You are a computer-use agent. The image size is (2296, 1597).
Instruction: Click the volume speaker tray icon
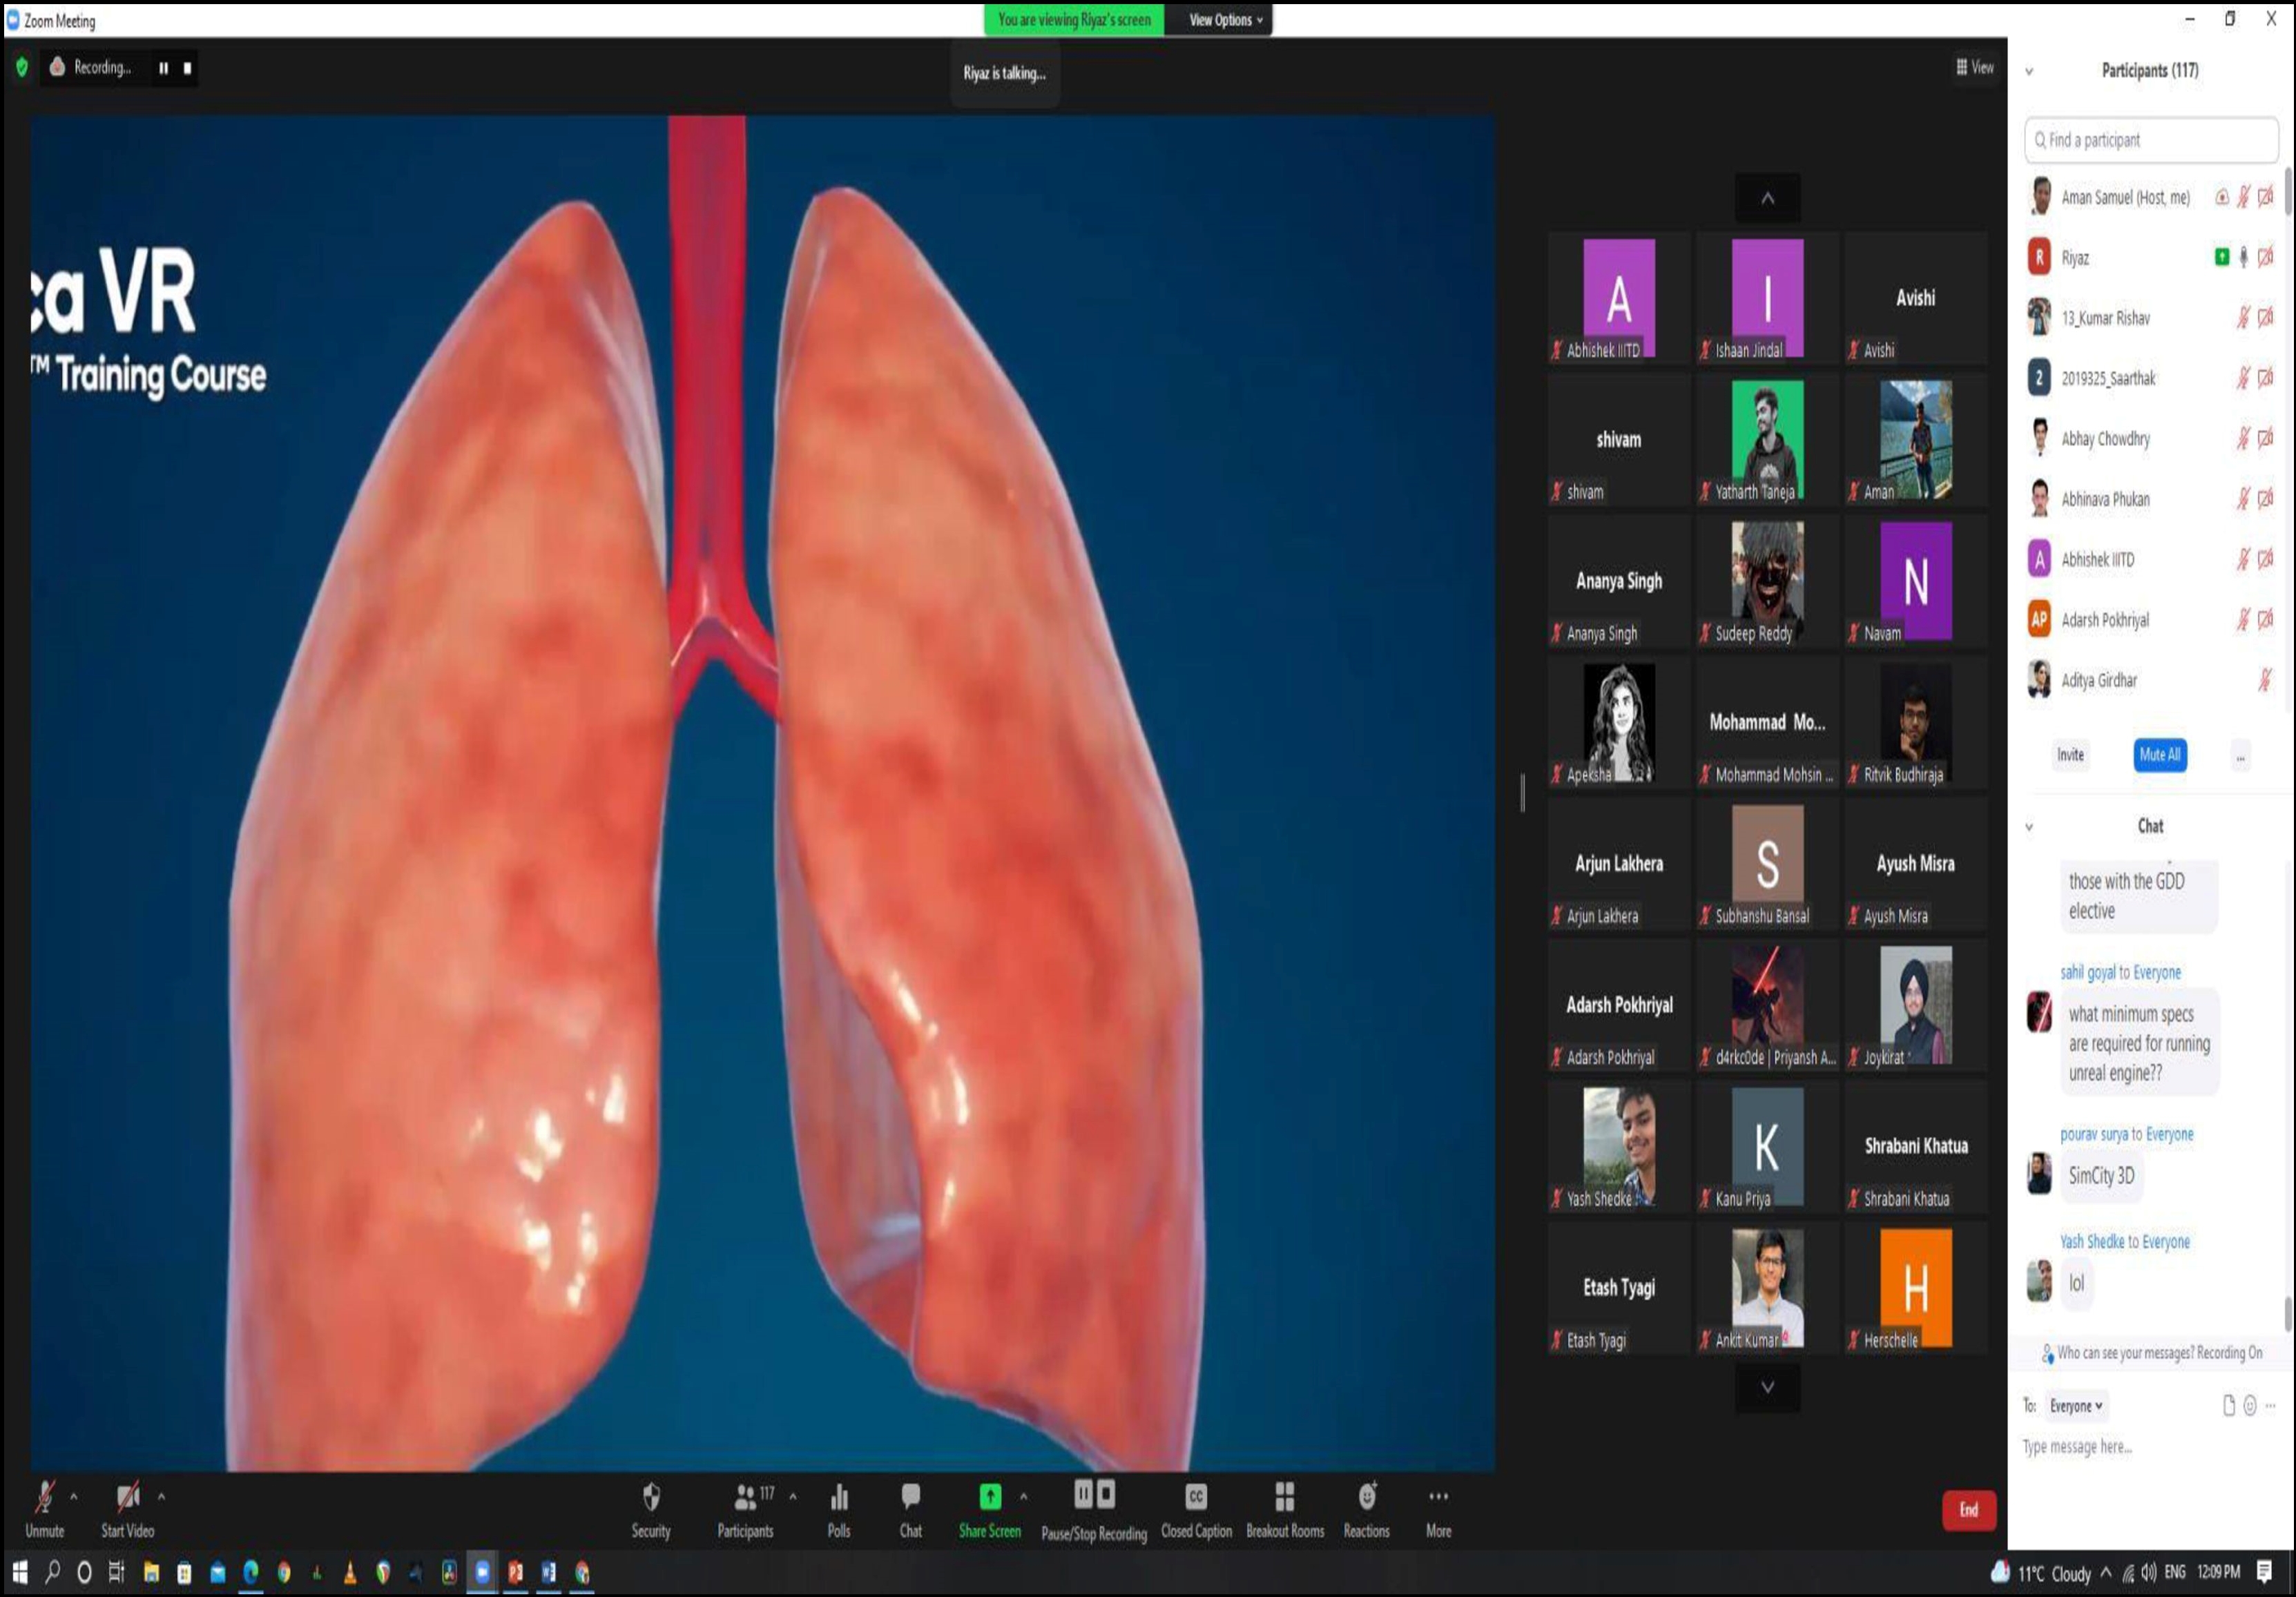2149,1573
